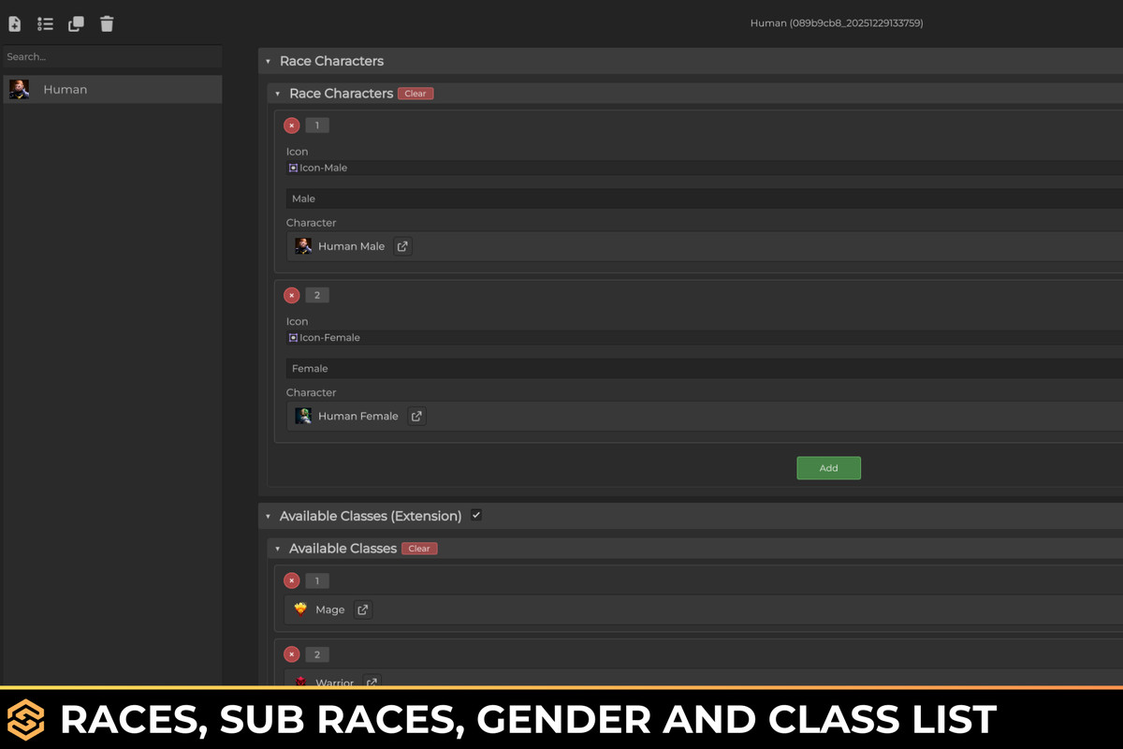This screenshot has width=1123, height=749.
Task: Open the Icon-Male asset icon
Action: click(293, 167)
